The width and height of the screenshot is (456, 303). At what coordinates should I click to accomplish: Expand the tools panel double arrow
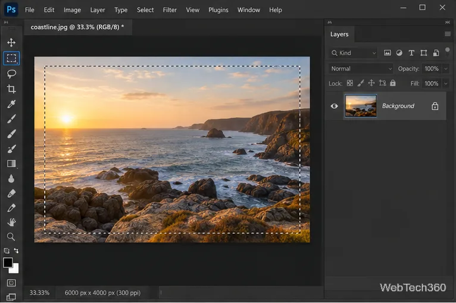[6, 22]
